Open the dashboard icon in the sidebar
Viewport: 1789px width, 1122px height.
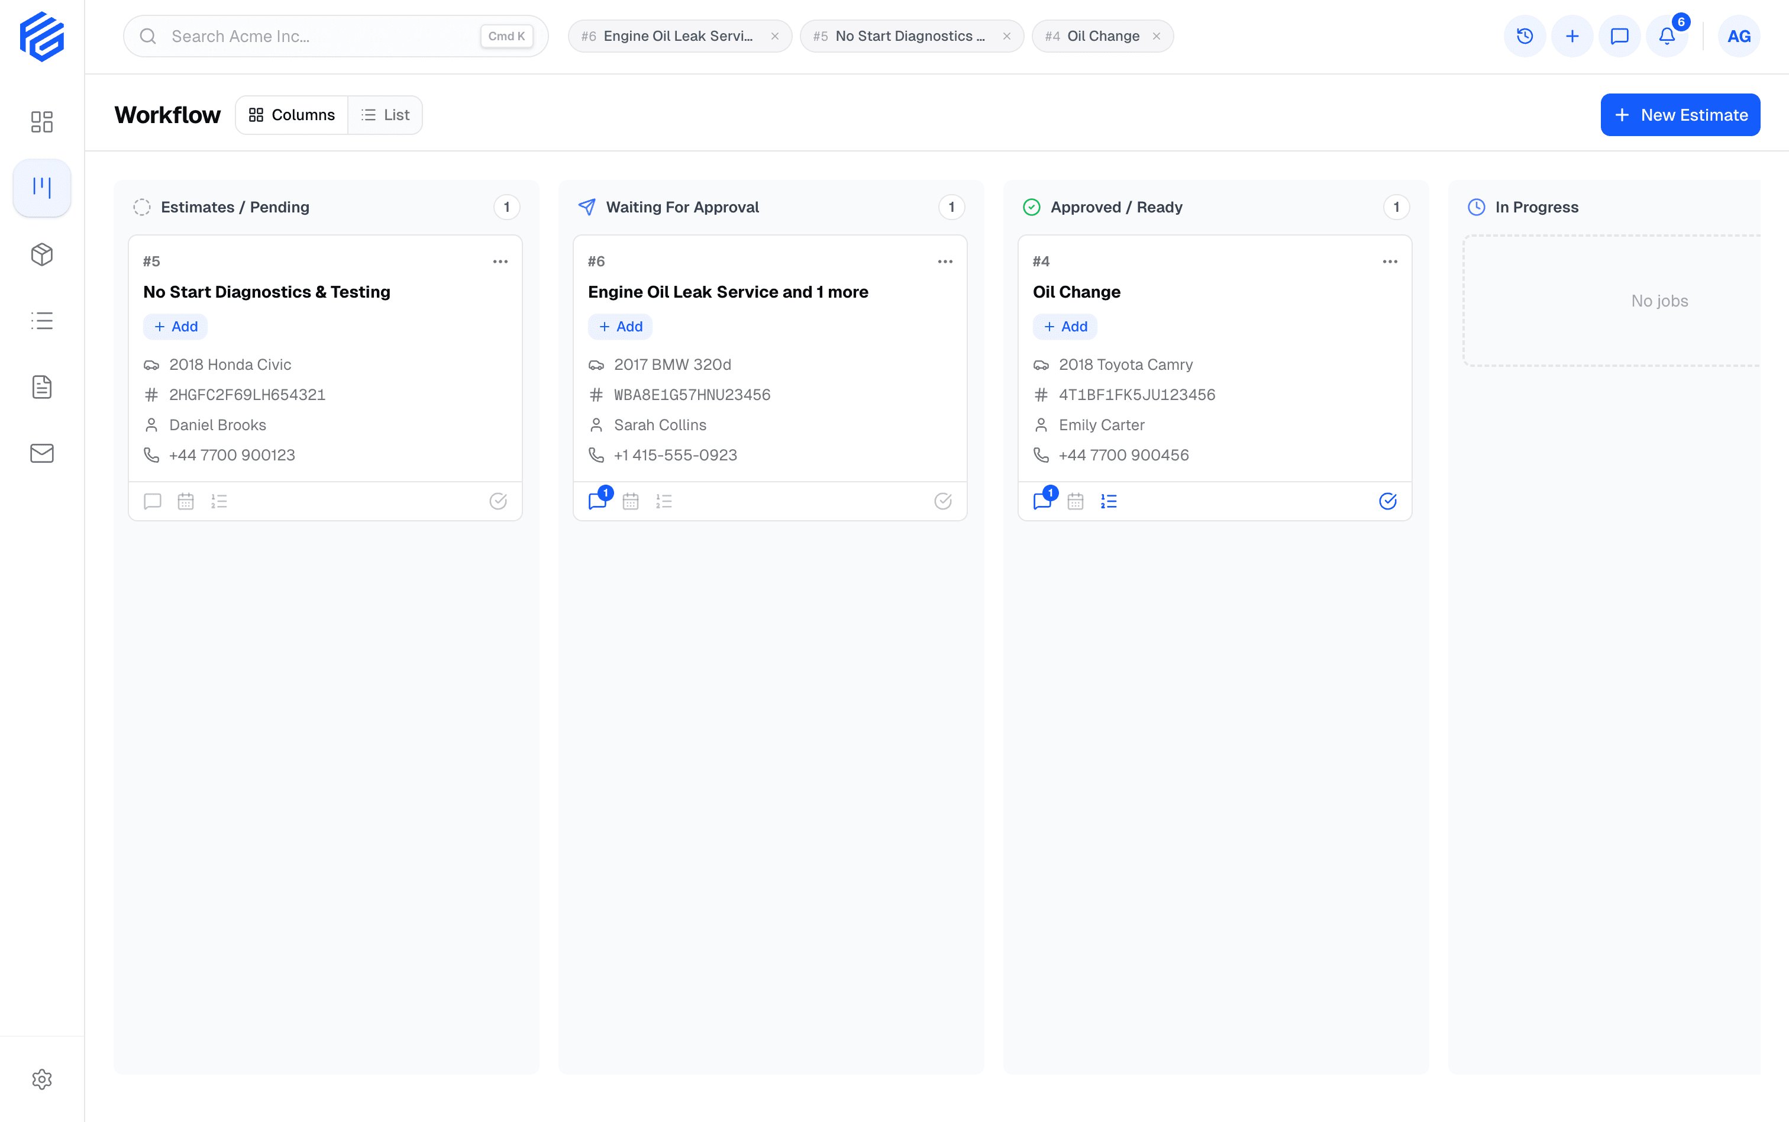click(x=41, y=121)
